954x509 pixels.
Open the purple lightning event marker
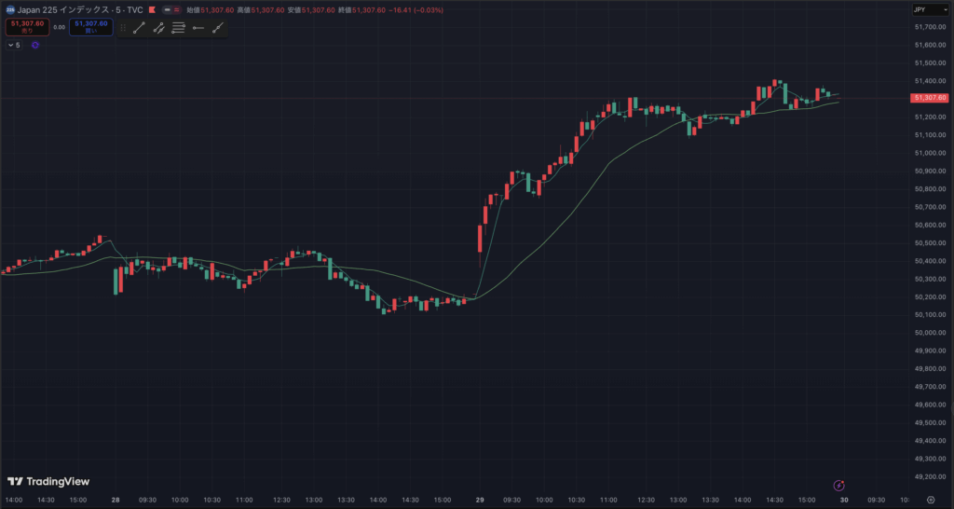[x=838, y=485]
